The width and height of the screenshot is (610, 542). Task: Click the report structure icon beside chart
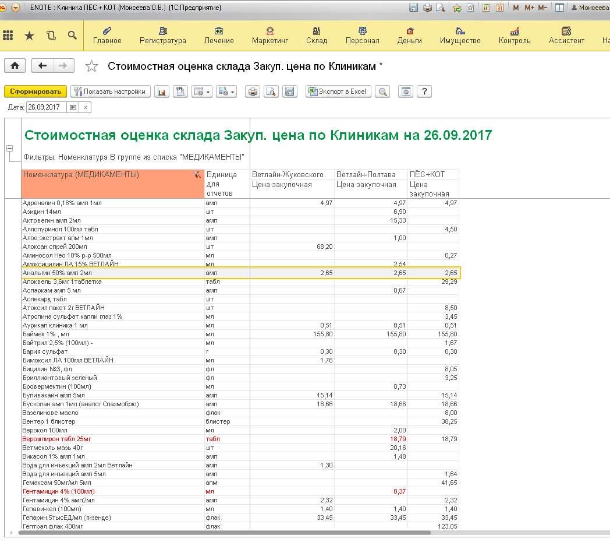[x=180, y=91]
